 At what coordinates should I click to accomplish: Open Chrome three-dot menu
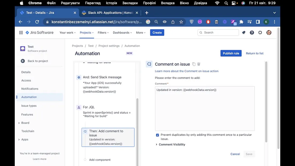[275, 22]
